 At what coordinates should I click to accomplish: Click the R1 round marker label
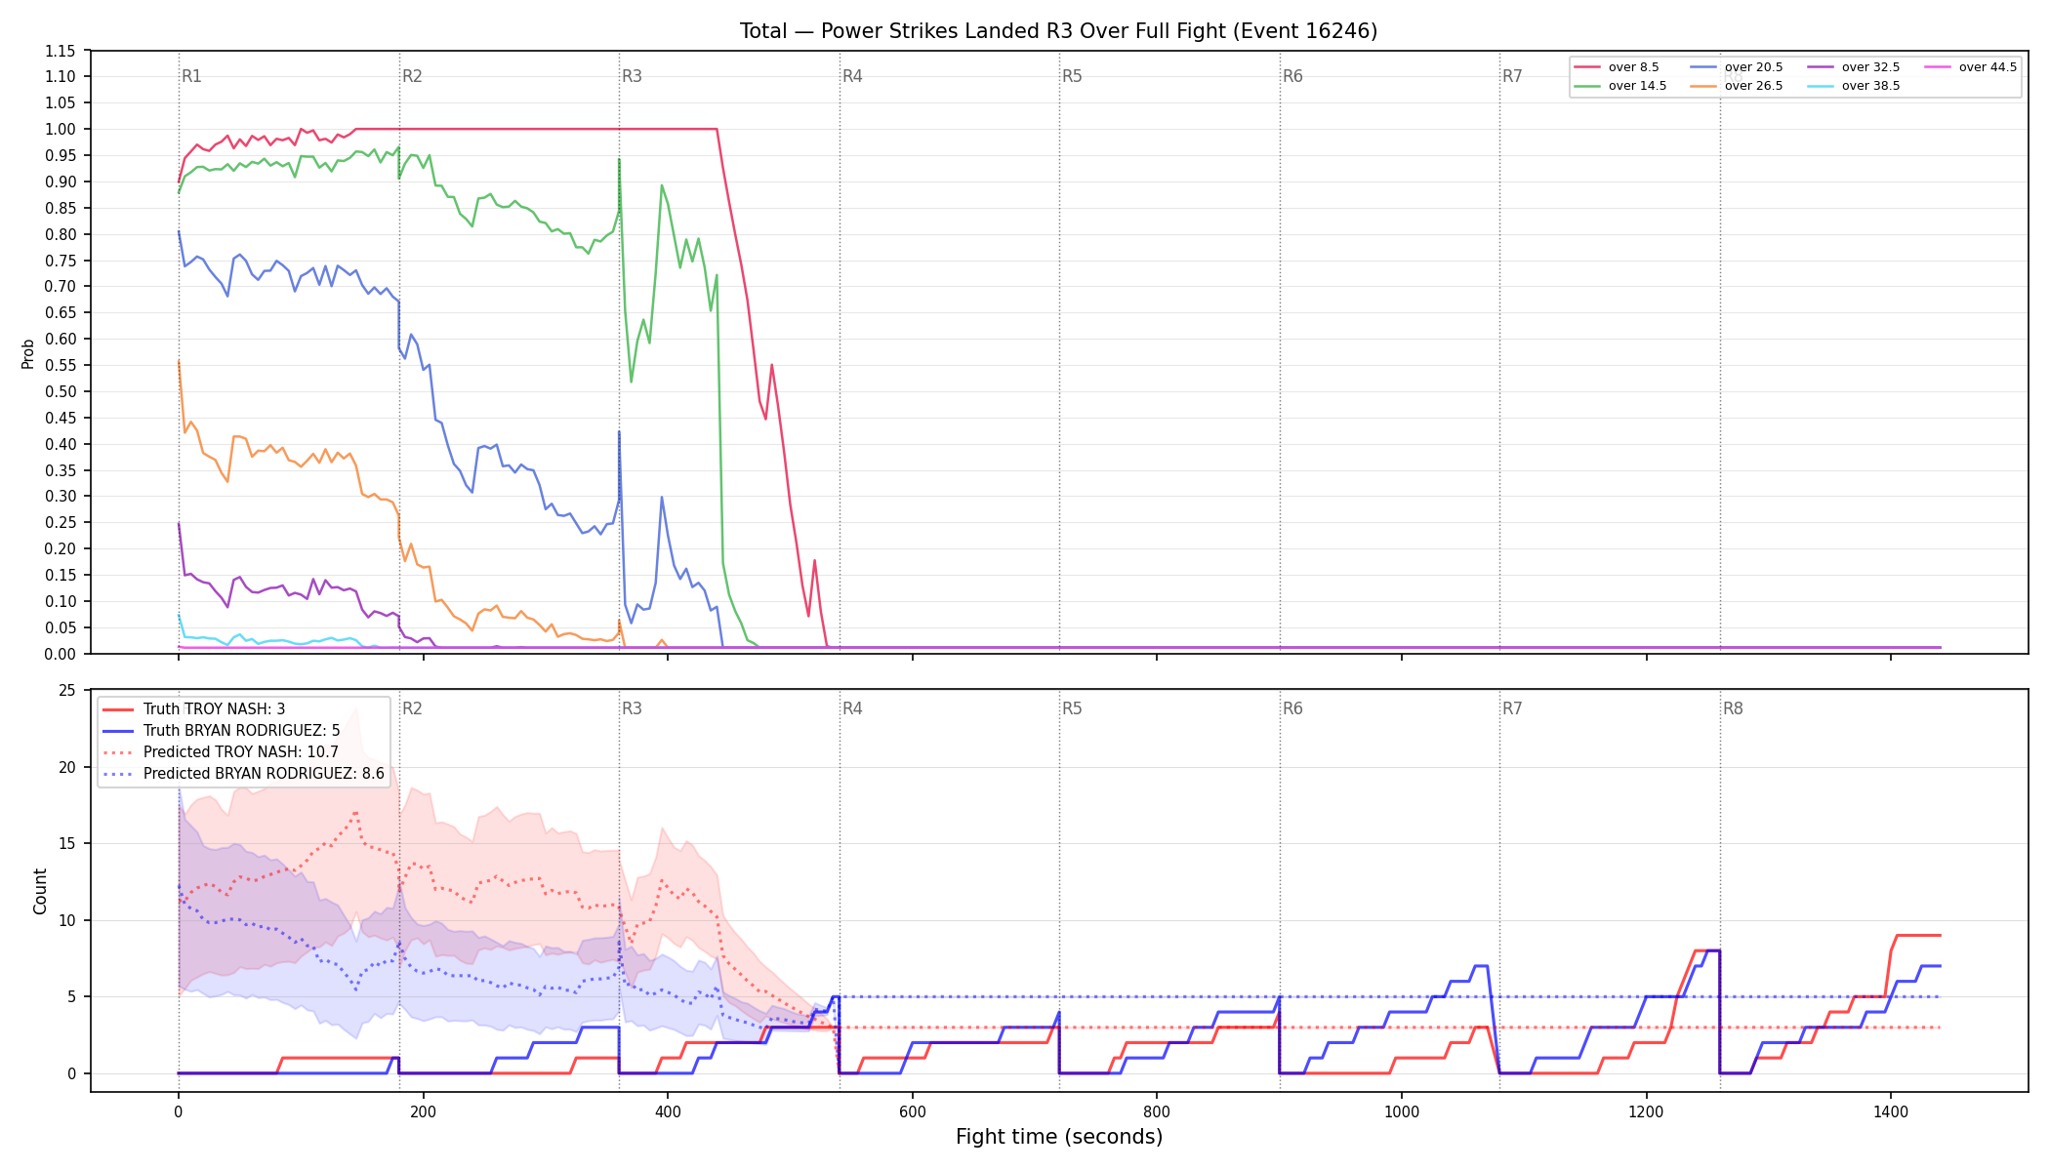tap(191, 76)
